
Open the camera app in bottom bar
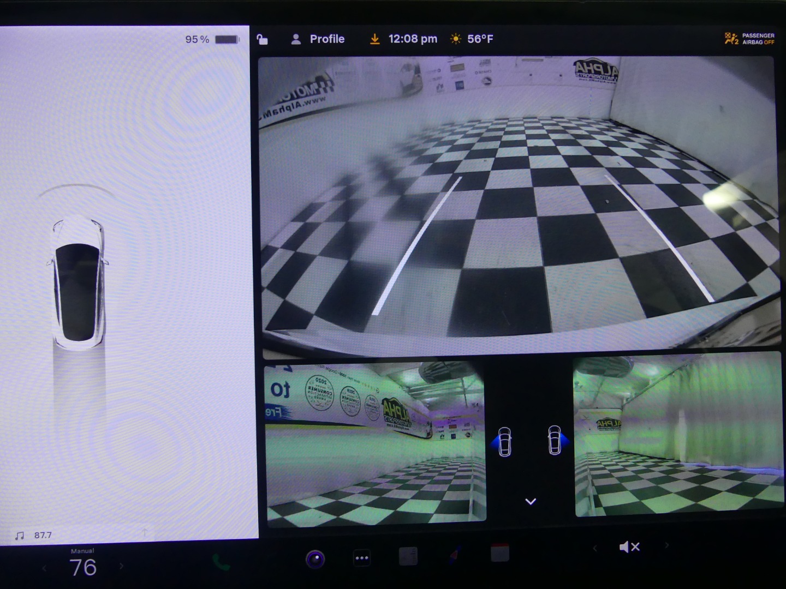pyautogui.click(x=315, y=558)
